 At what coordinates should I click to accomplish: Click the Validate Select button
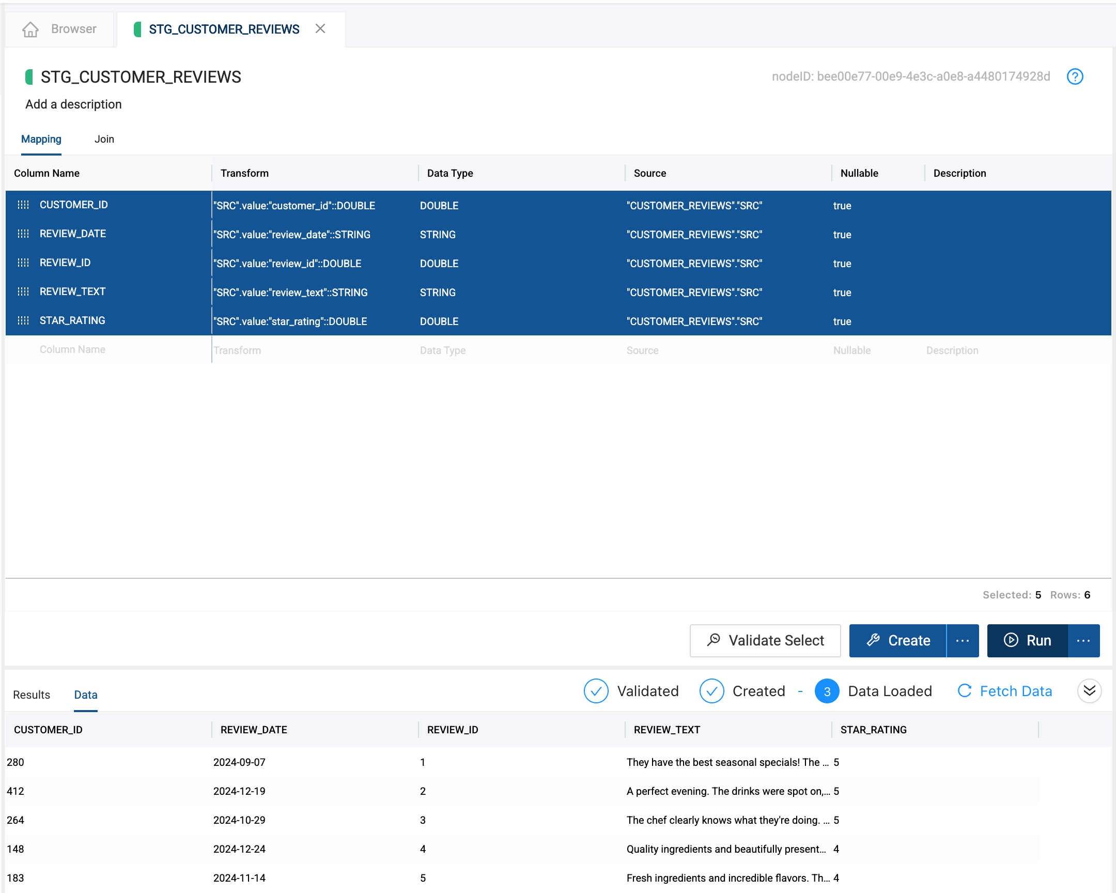(765, 641)
